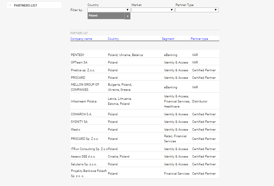Click 'Retail, Financial Services' segment cell

pyautogui.click(x=175, y=138)
